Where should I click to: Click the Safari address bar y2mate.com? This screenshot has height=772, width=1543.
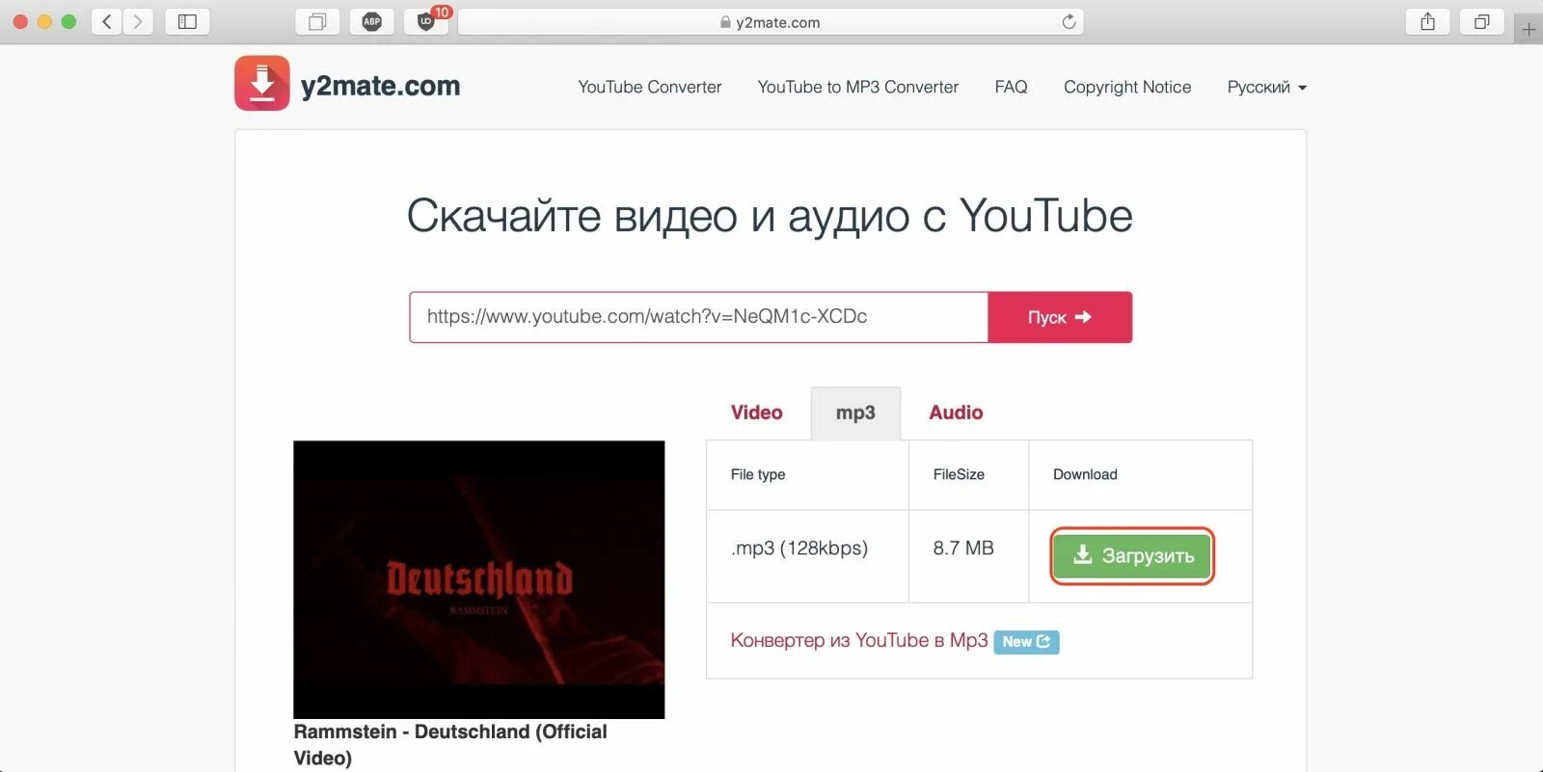[771, 22]
